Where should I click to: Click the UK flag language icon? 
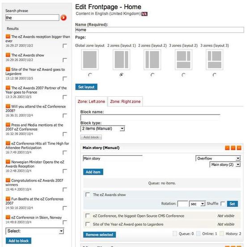(x=144, y=14)
